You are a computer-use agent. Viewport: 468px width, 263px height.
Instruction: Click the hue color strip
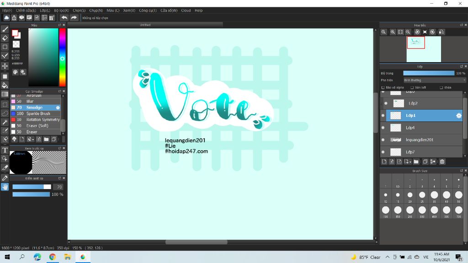point(62,57)
